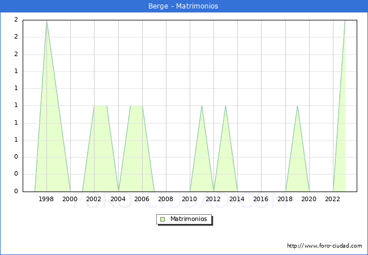Click the 2005–2006 plateau area

coord(136,107)
